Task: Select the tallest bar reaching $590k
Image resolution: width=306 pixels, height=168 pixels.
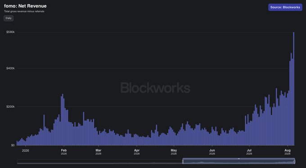Action: tap(294, 88)
